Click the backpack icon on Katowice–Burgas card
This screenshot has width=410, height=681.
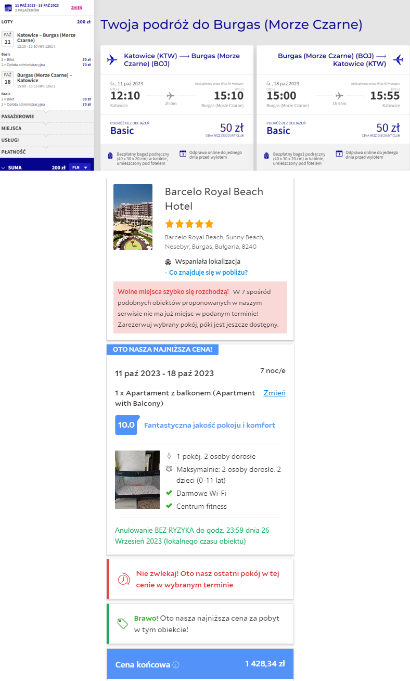coord(110,156)
